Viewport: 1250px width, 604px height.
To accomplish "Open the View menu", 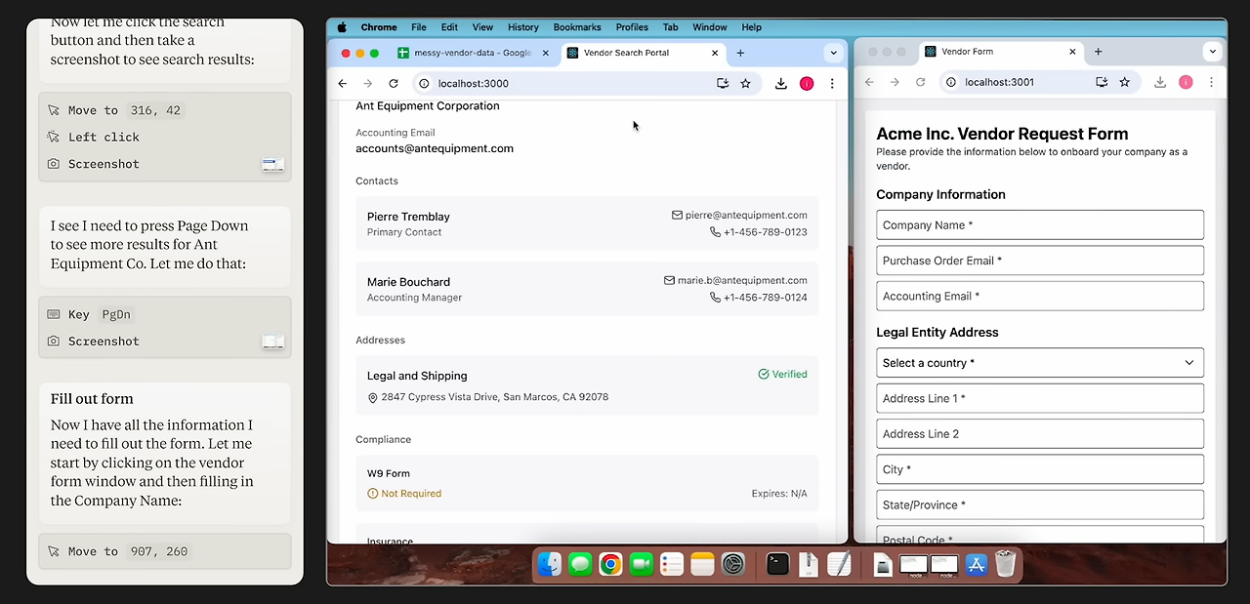I will (482, 27).
